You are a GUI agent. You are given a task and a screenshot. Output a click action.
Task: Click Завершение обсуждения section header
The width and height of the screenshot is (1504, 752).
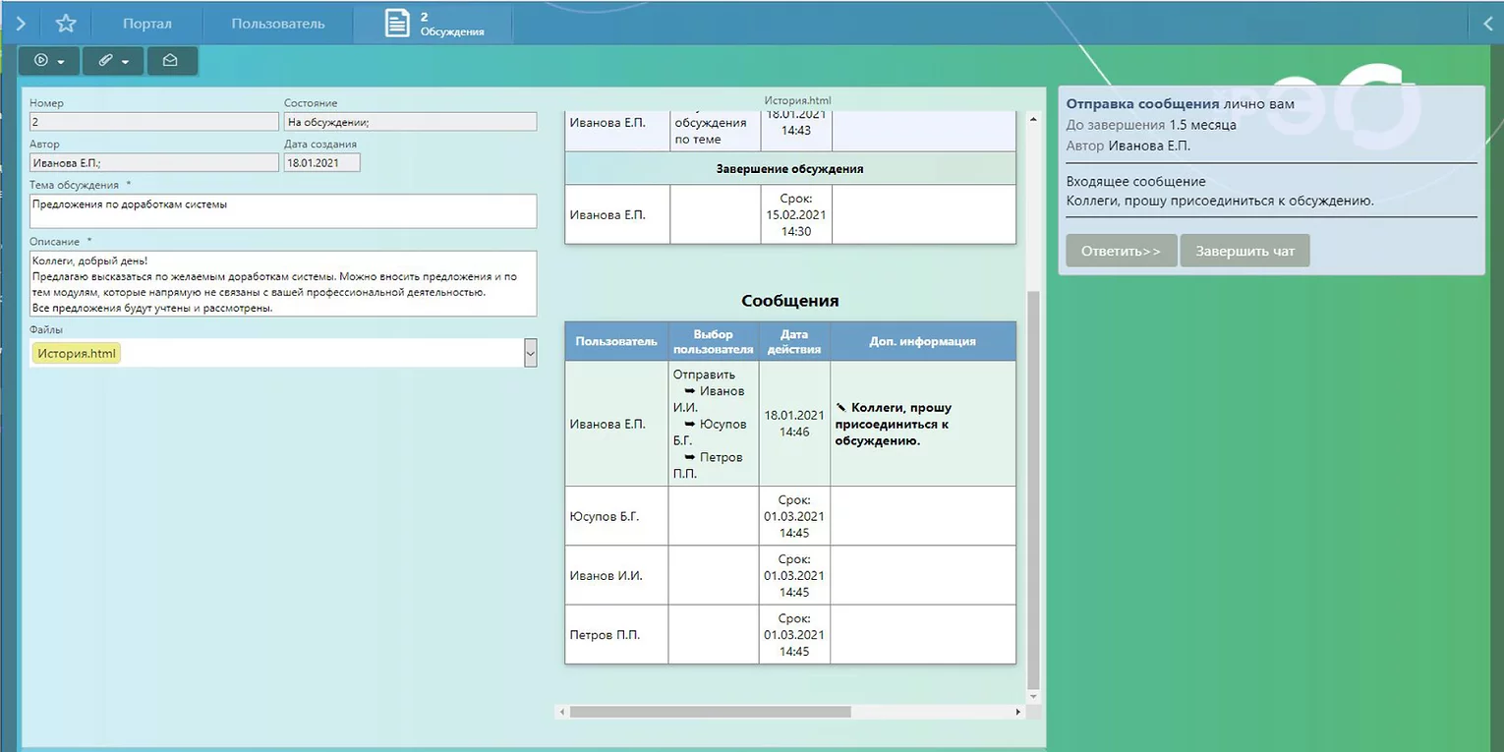790,169
